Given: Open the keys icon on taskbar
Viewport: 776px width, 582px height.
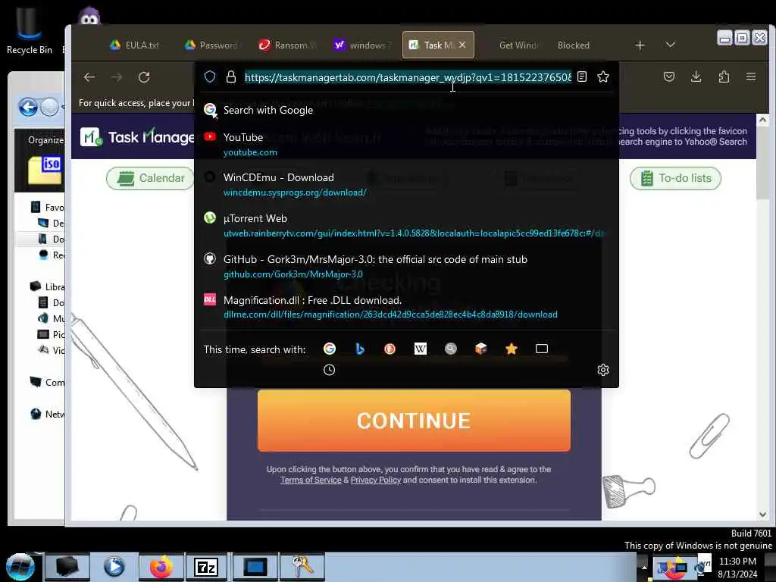Looking at the screenshot, I should pos(302,567).
